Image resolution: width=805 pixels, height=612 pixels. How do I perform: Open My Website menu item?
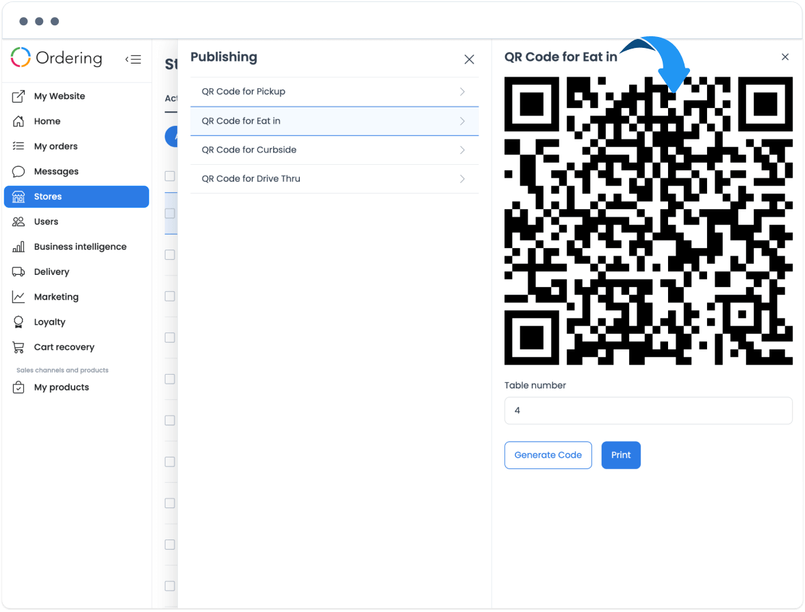point(77,96)
